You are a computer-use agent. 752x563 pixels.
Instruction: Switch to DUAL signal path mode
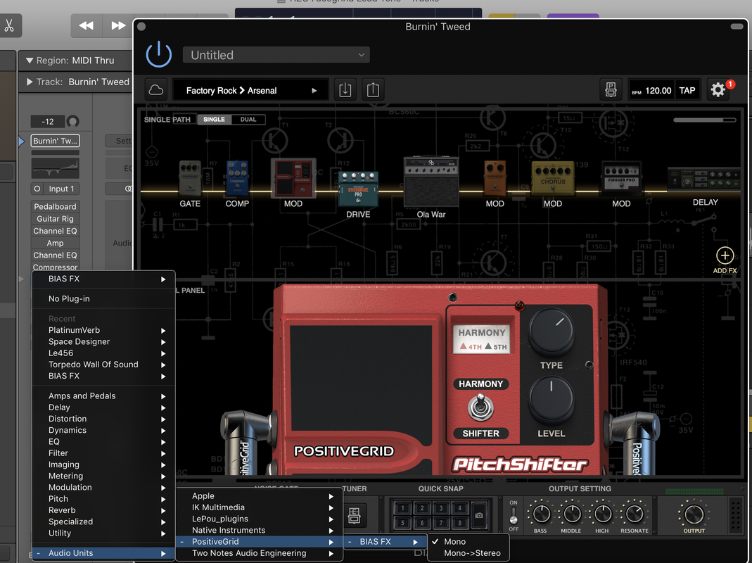[248, 120]
